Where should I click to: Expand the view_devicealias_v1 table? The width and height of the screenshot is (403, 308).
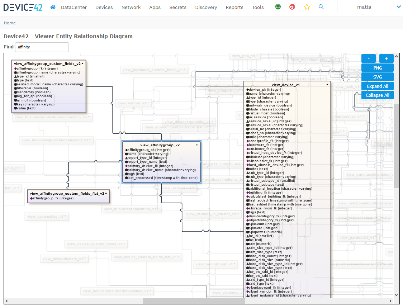[65, 216]
